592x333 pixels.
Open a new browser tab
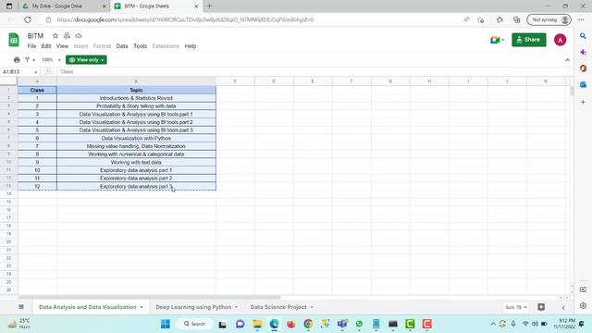point(210,6)
